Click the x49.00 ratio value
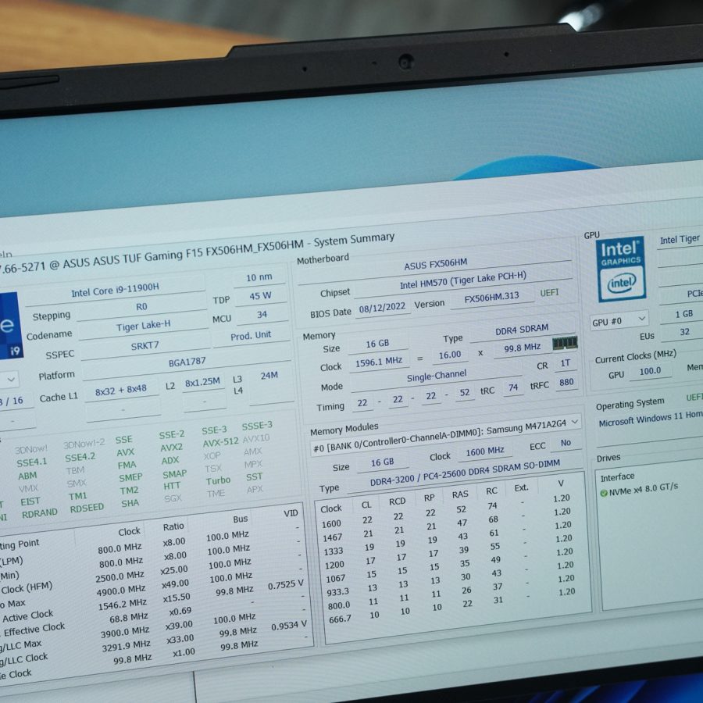The height and width of the screenshot is (703, 703). coord(176,584)
